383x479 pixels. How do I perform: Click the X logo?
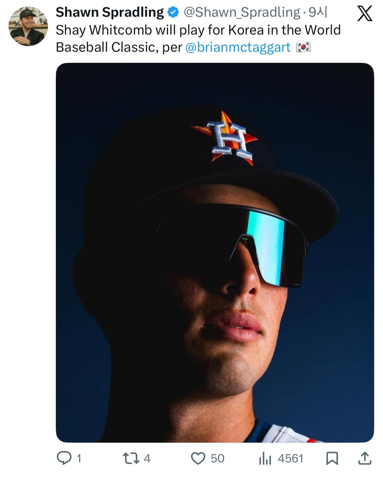click(x=365, y=14)
